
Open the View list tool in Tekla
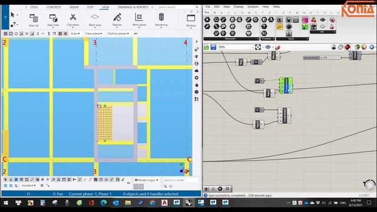click(34, 20)
